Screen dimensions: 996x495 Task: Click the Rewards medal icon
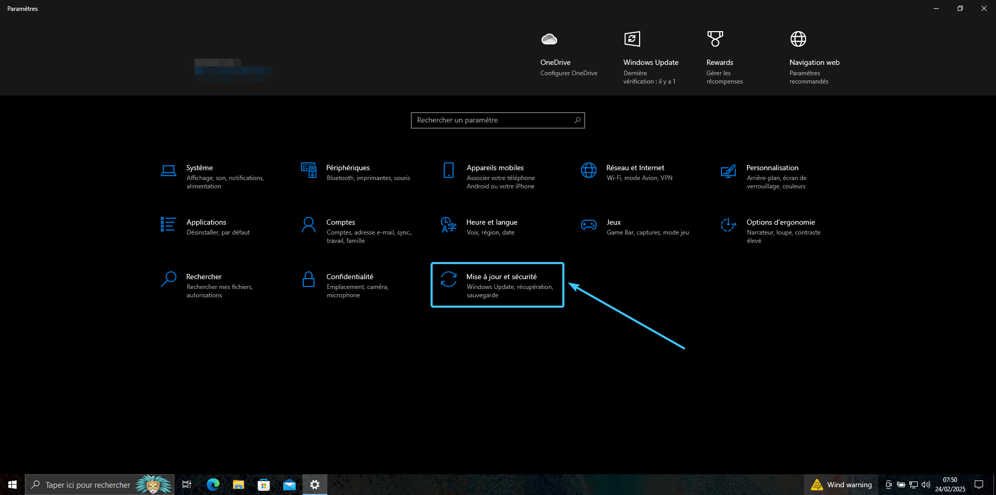715,39
